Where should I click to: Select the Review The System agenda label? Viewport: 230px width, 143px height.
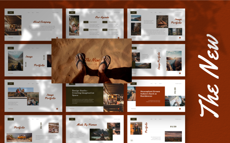coord(93,30)
